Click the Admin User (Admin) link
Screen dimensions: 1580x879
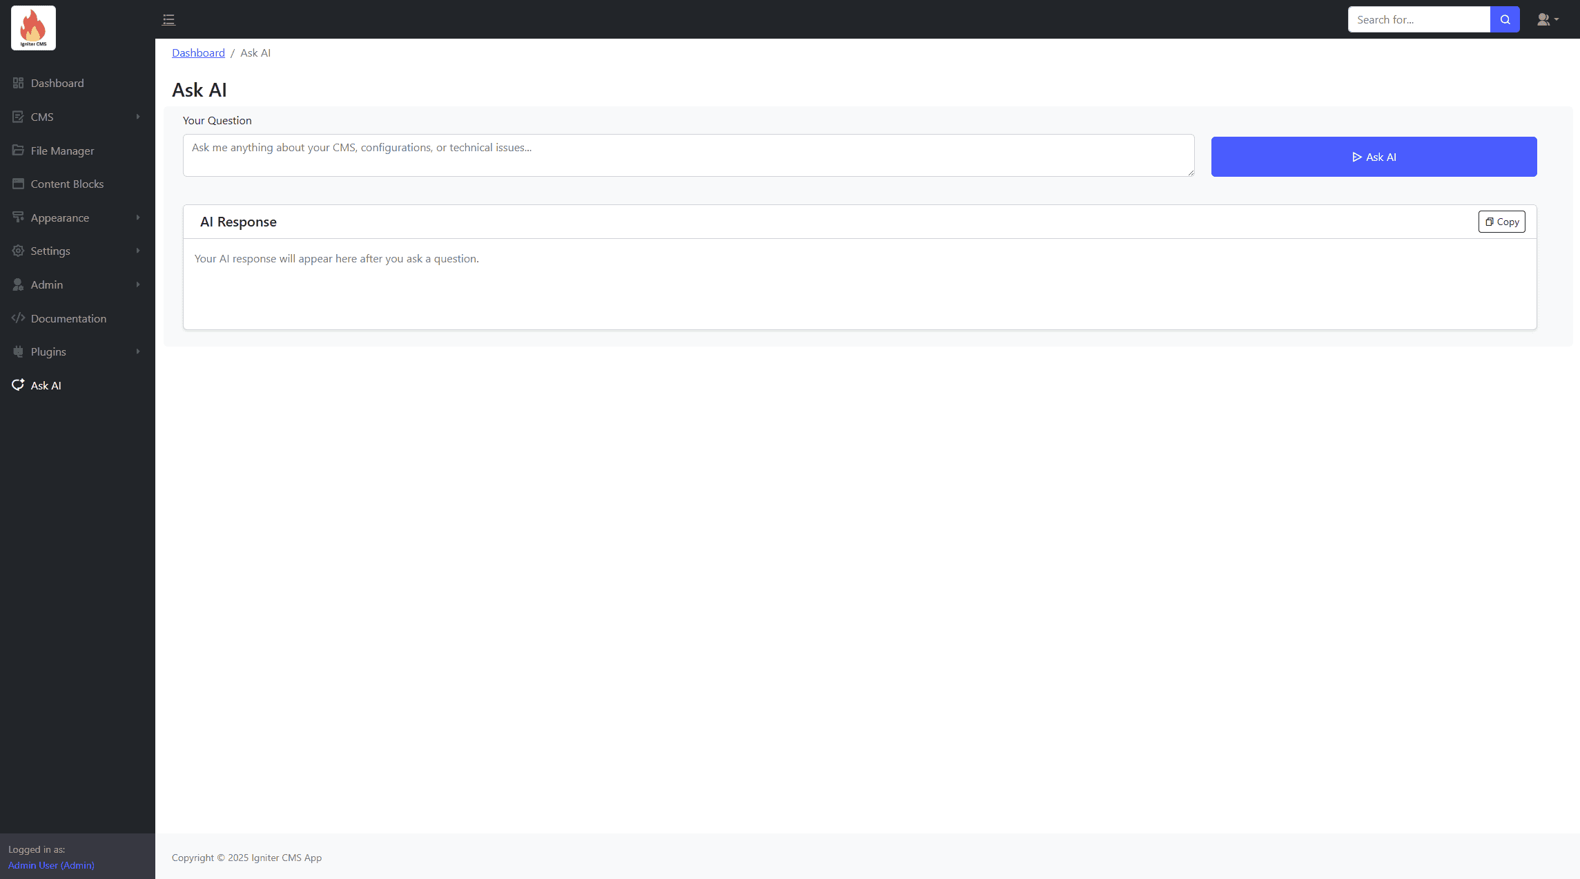point(51,865)
